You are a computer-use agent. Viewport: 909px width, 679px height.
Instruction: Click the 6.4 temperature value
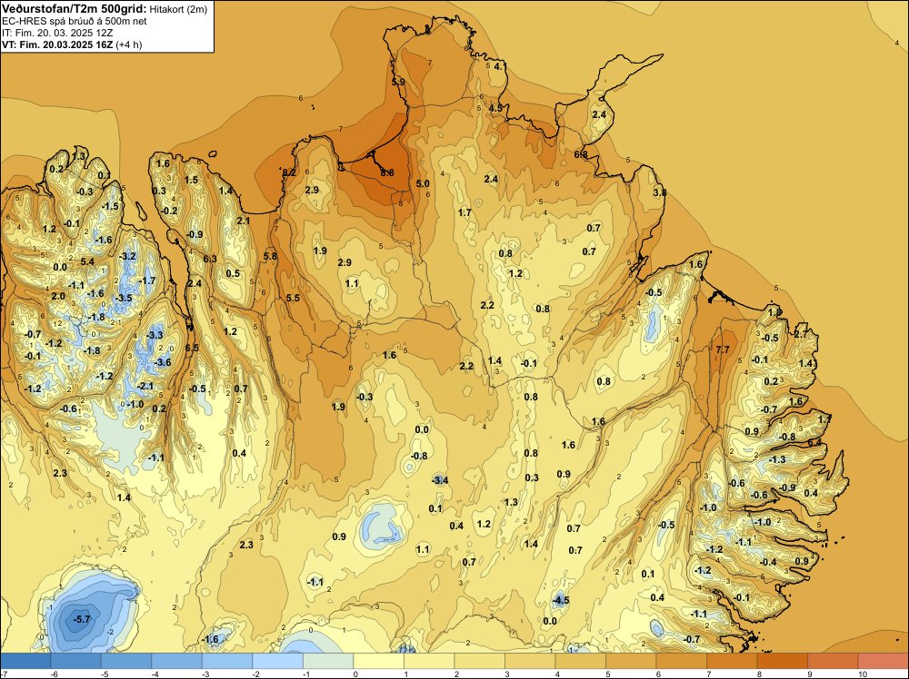[x=814, y=442]
